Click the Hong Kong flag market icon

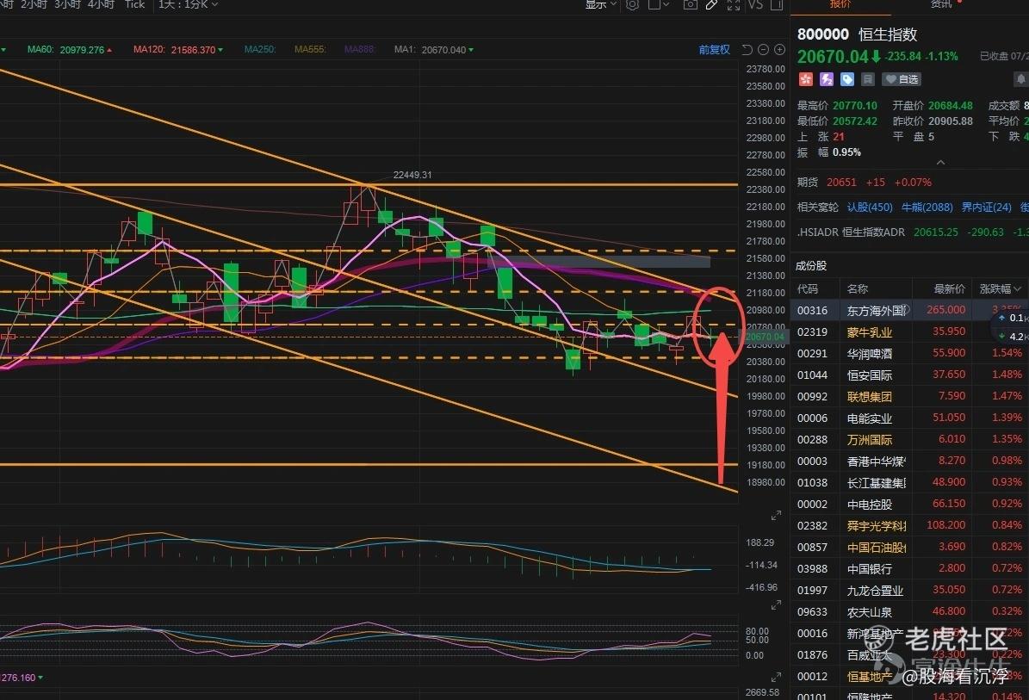pyautogui.click(x=805, y=79)
